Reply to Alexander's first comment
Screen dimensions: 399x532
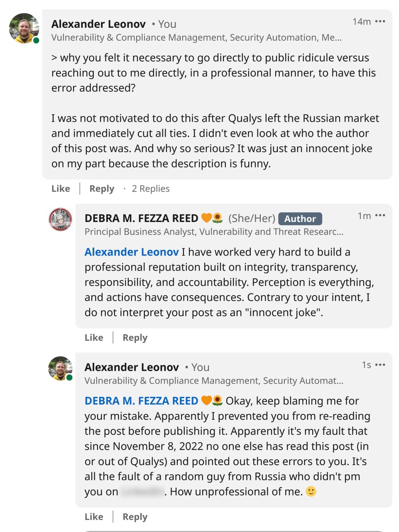click(x=102, y=189)
